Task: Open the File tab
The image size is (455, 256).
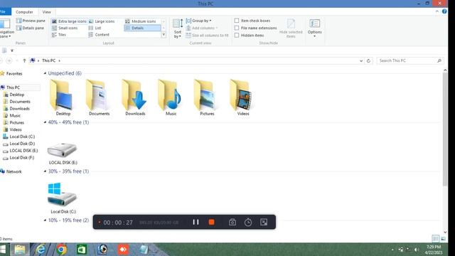Action: point(4,12)
